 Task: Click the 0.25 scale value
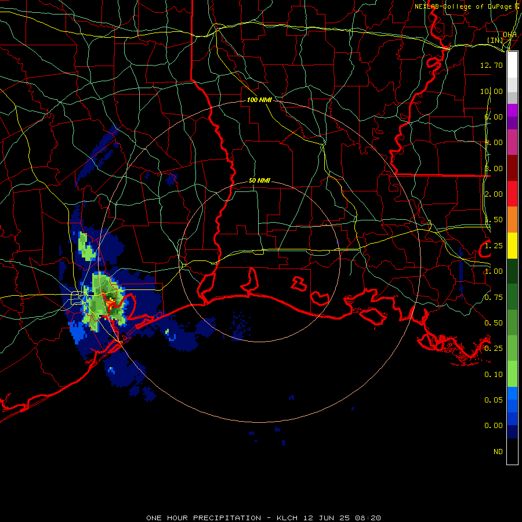[x=494, y=349]
